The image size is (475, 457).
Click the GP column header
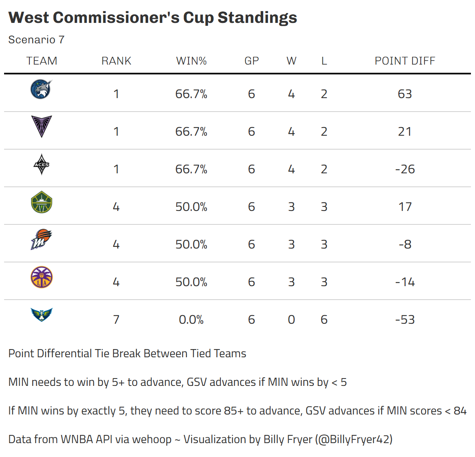click(x=251, y=61)
